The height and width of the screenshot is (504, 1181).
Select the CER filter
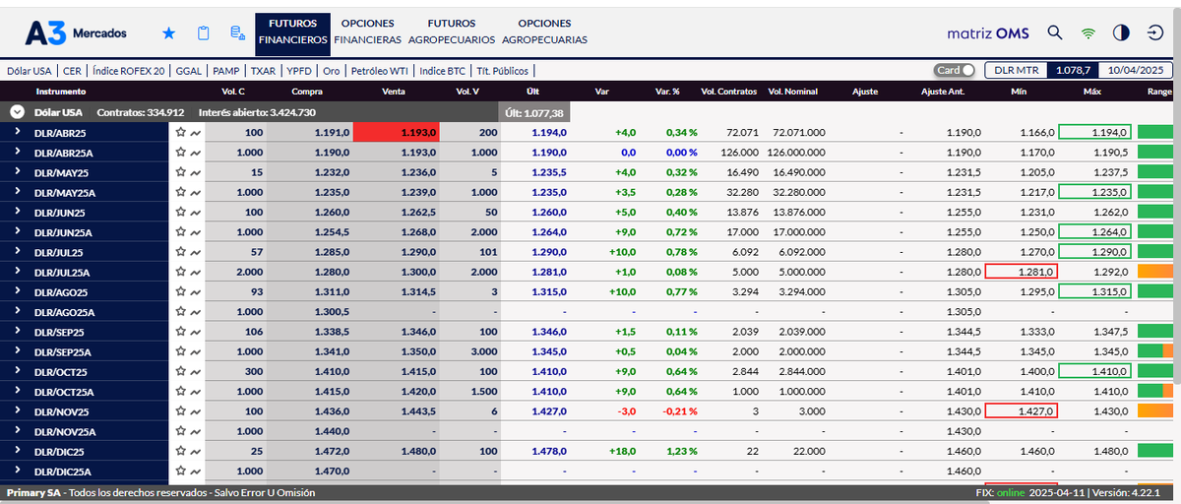(72, 71)
